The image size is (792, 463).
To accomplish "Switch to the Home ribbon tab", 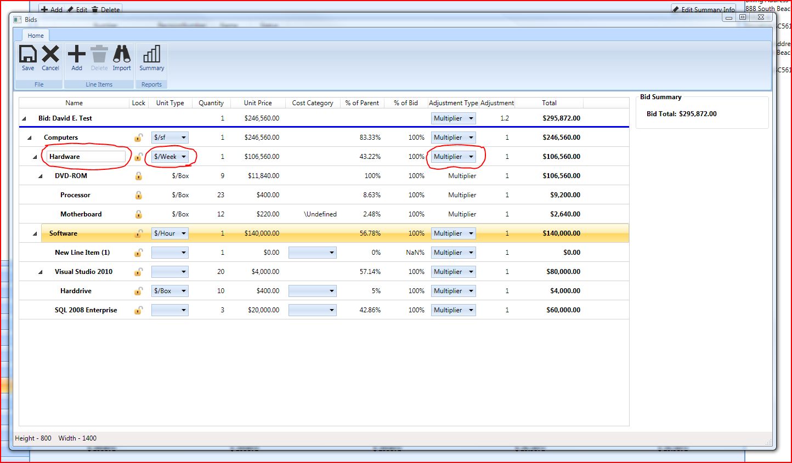I will [36, 36].
